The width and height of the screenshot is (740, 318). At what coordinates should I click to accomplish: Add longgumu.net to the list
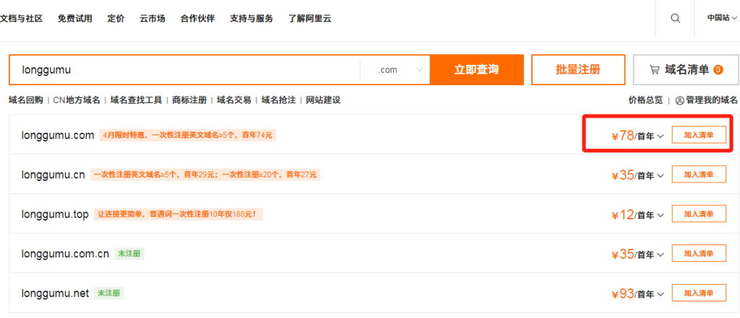point(699,293)
